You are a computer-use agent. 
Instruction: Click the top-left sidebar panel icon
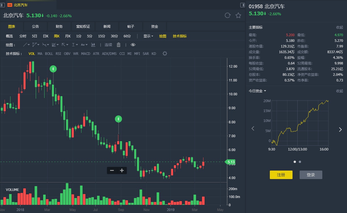3,5
